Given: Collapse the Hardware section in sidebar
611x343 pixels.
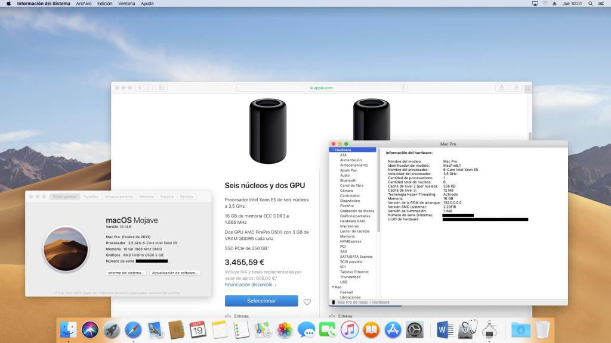Looking at the screenshot, I should coord(333,149).
